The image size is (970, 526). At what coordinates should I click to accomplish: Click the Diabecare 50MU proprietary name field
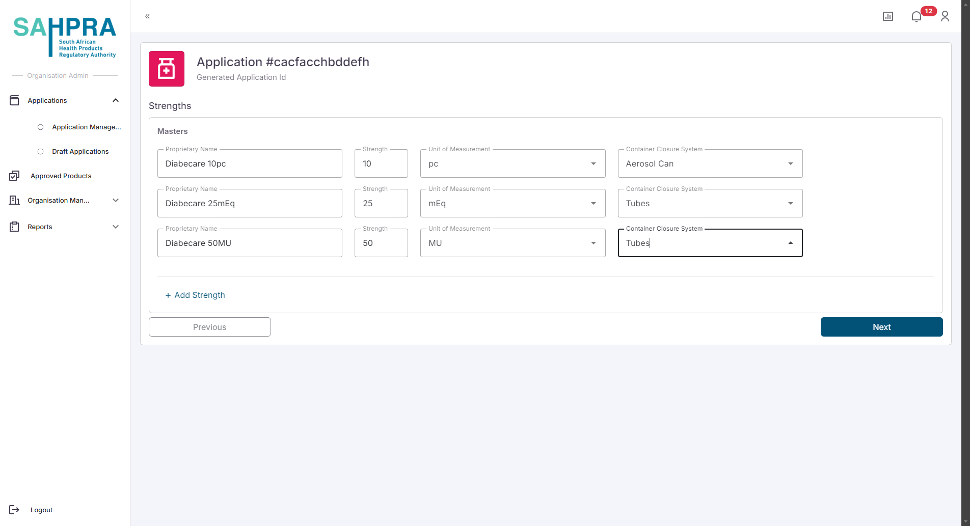pyautogui.click(x=250, y=243)
